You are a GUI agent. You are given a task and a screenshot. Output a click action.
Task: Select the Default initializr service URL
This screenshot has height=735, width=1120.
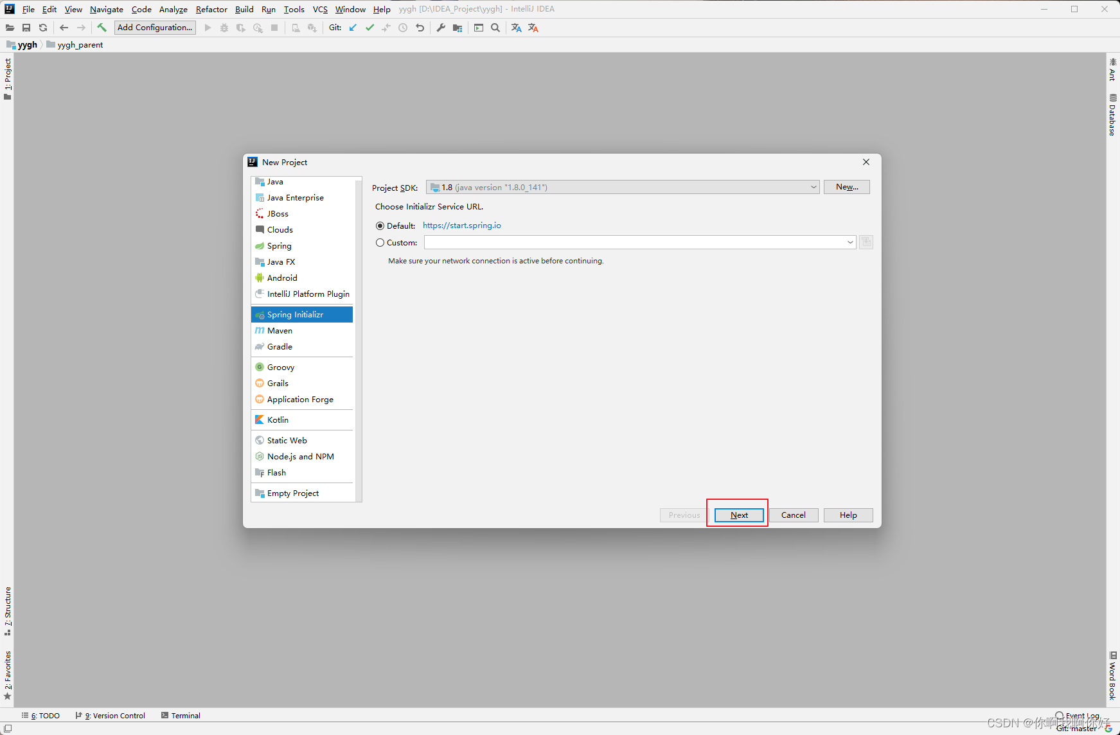380,226
